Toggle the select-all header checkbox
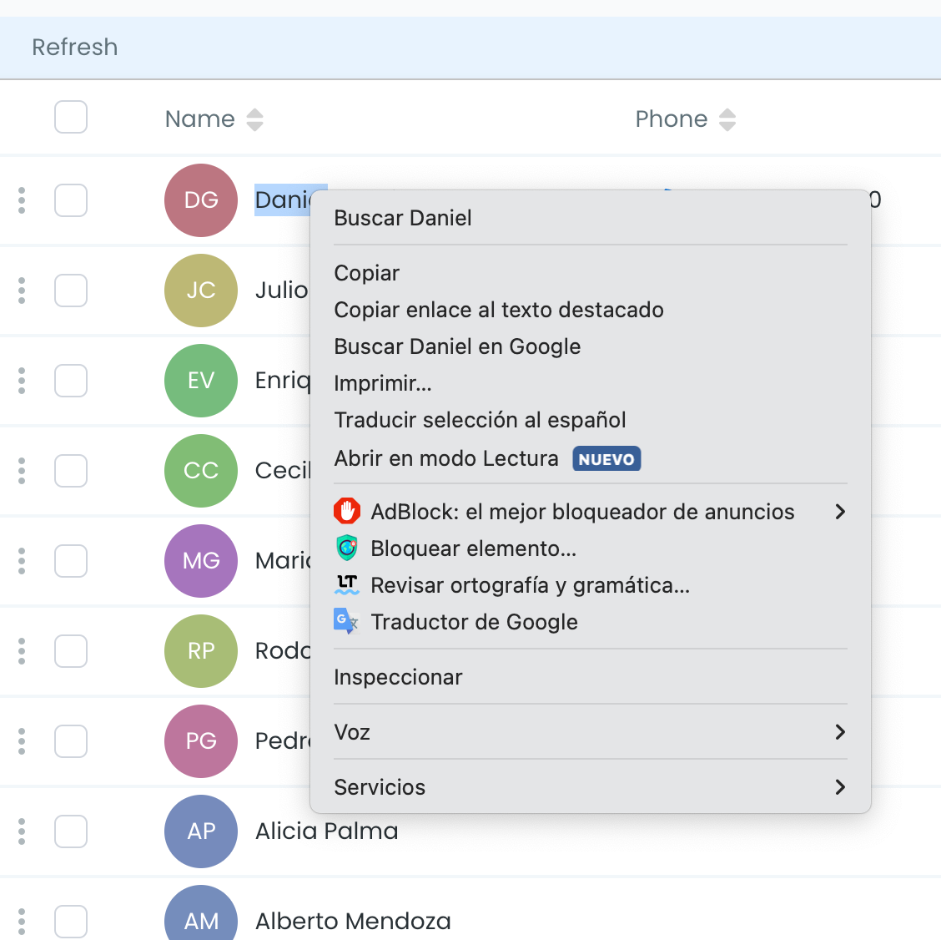Image resolution: width=941 pixels, height=940 pixels. (x=71, y=117)
